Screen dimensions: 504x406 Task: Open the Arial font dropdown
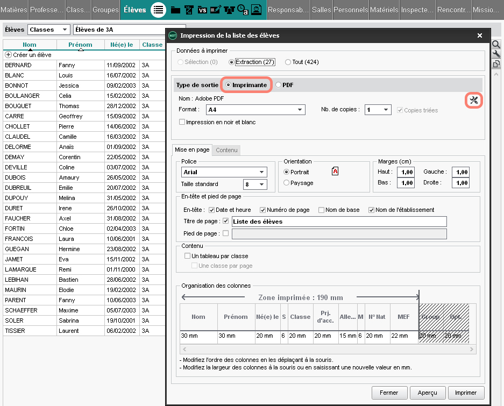tap(224, 172)
